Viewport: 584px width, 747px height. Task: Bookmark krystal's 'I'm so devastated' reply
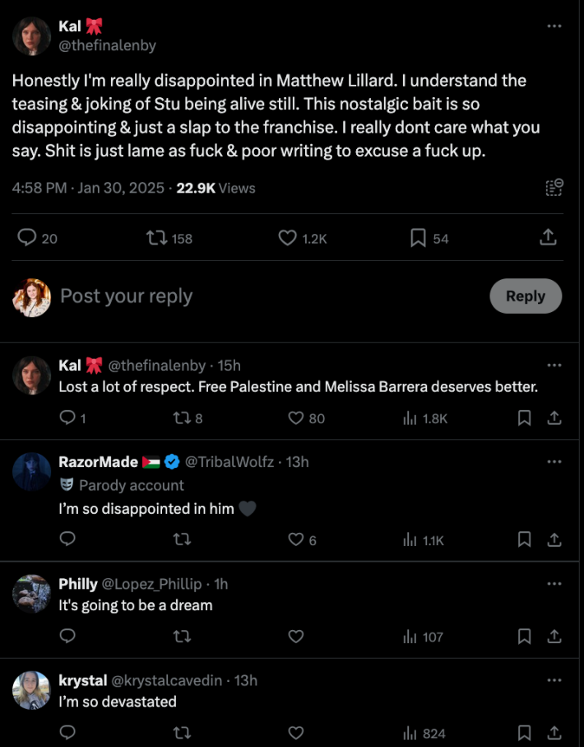(524, 732)
